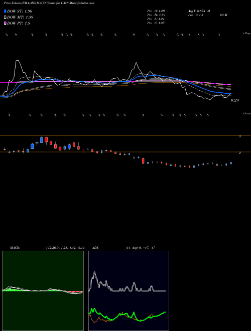Image resolution: width=251 pixels, height=331 pixels.
Task: Select the 'DOW PT: 1.8' legend label
Action: click(19, 23)
